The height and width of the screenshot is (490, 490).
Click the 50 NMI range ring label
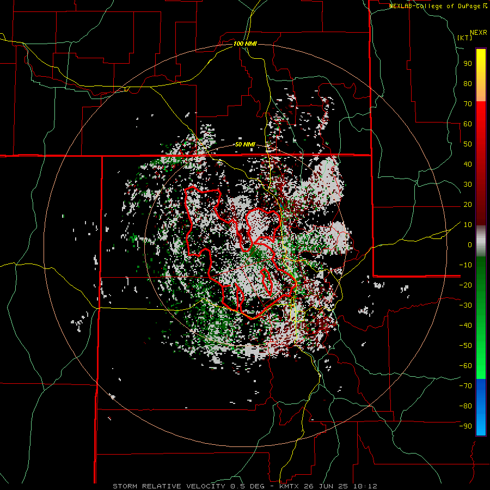pyautogui.click(x=245, y=144)
